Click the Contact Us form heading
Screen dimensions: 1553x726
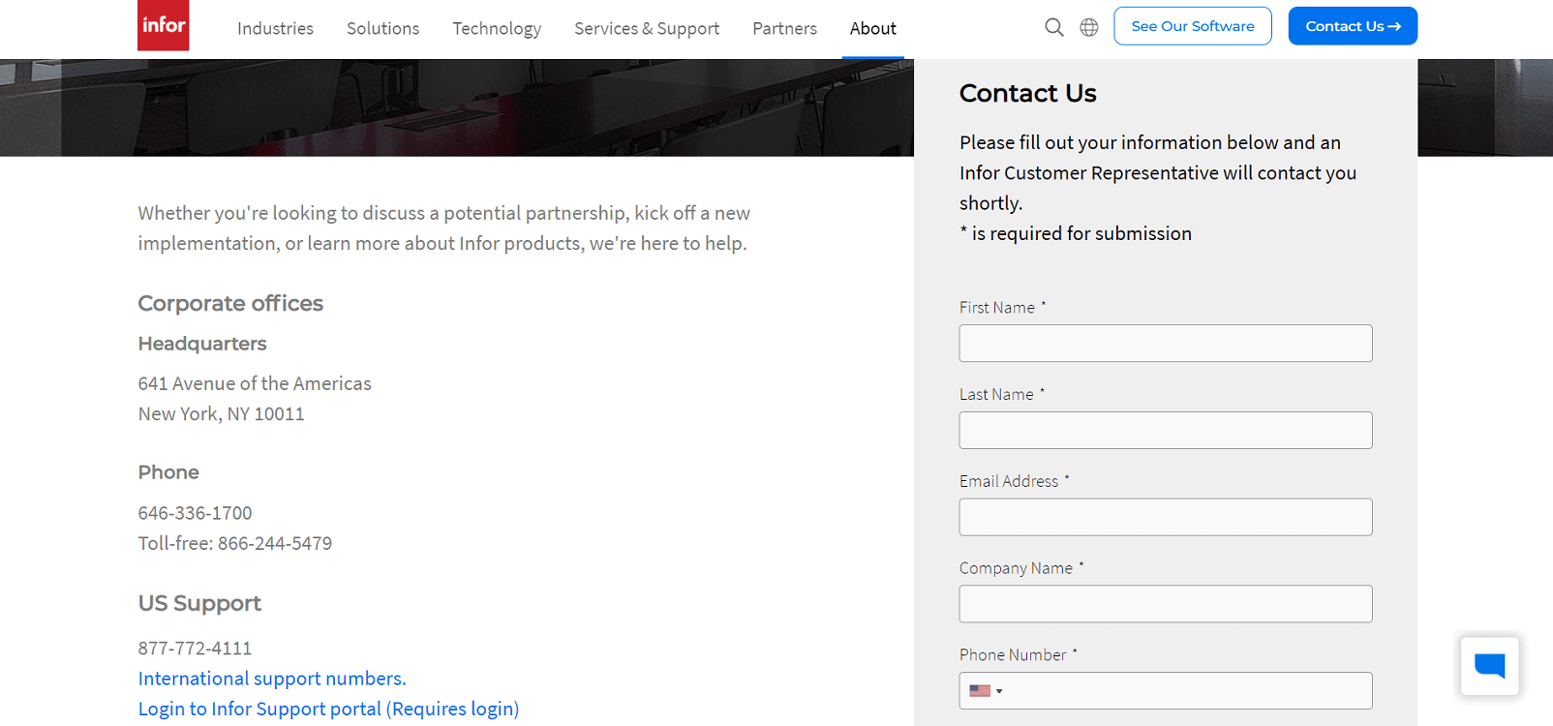[x=1027, y=93]
